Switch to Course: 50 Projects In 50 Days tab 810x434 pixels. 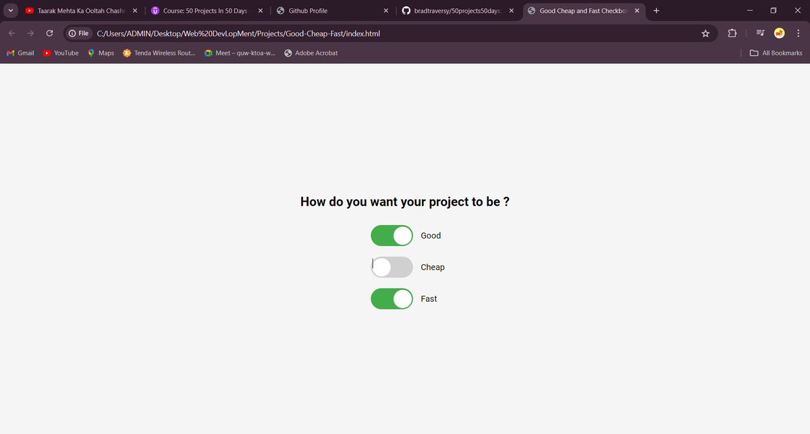[205, 11]
